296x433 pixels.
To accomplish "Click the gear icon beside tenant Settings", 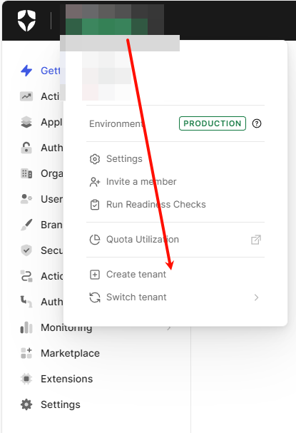I will click(x=95, y=159).
